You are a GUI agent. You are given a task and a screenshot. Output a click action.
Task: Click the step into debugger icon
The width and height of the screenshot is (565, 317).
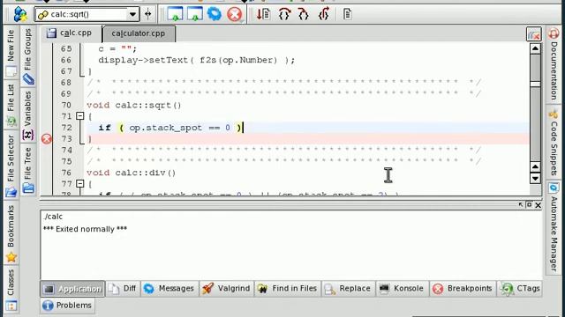click(x=304, y=14)
